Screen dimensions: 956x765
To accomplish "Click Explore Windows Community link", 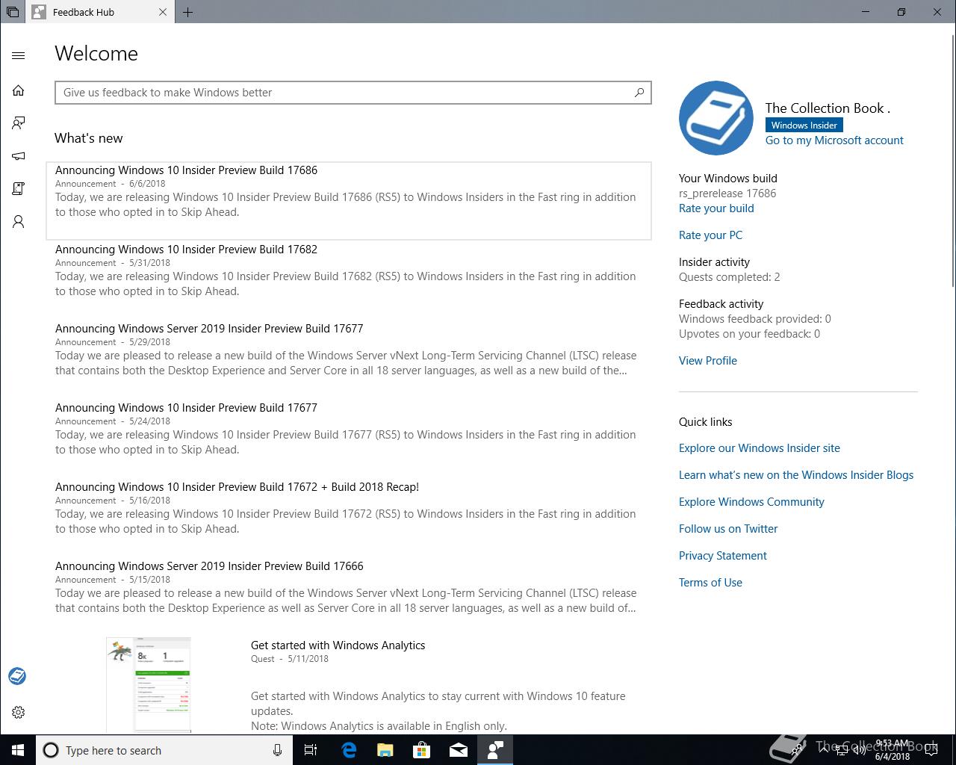I will click(x=751, y=502).
